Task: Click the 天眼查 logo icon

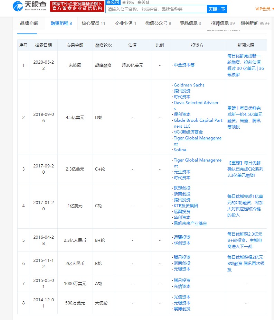Action: [17, 6]
